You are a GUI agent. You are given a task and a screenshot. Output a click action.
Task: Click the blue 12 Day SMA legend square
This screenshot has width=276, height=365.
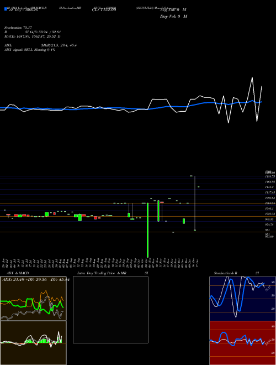pos(6,9)
